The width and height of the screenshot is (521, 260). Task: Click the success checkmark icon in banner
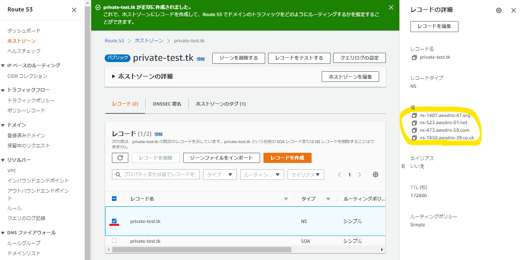(98, 8)
